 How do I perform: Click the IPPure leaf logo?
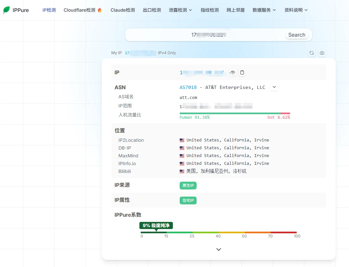[x=6, y=10]
